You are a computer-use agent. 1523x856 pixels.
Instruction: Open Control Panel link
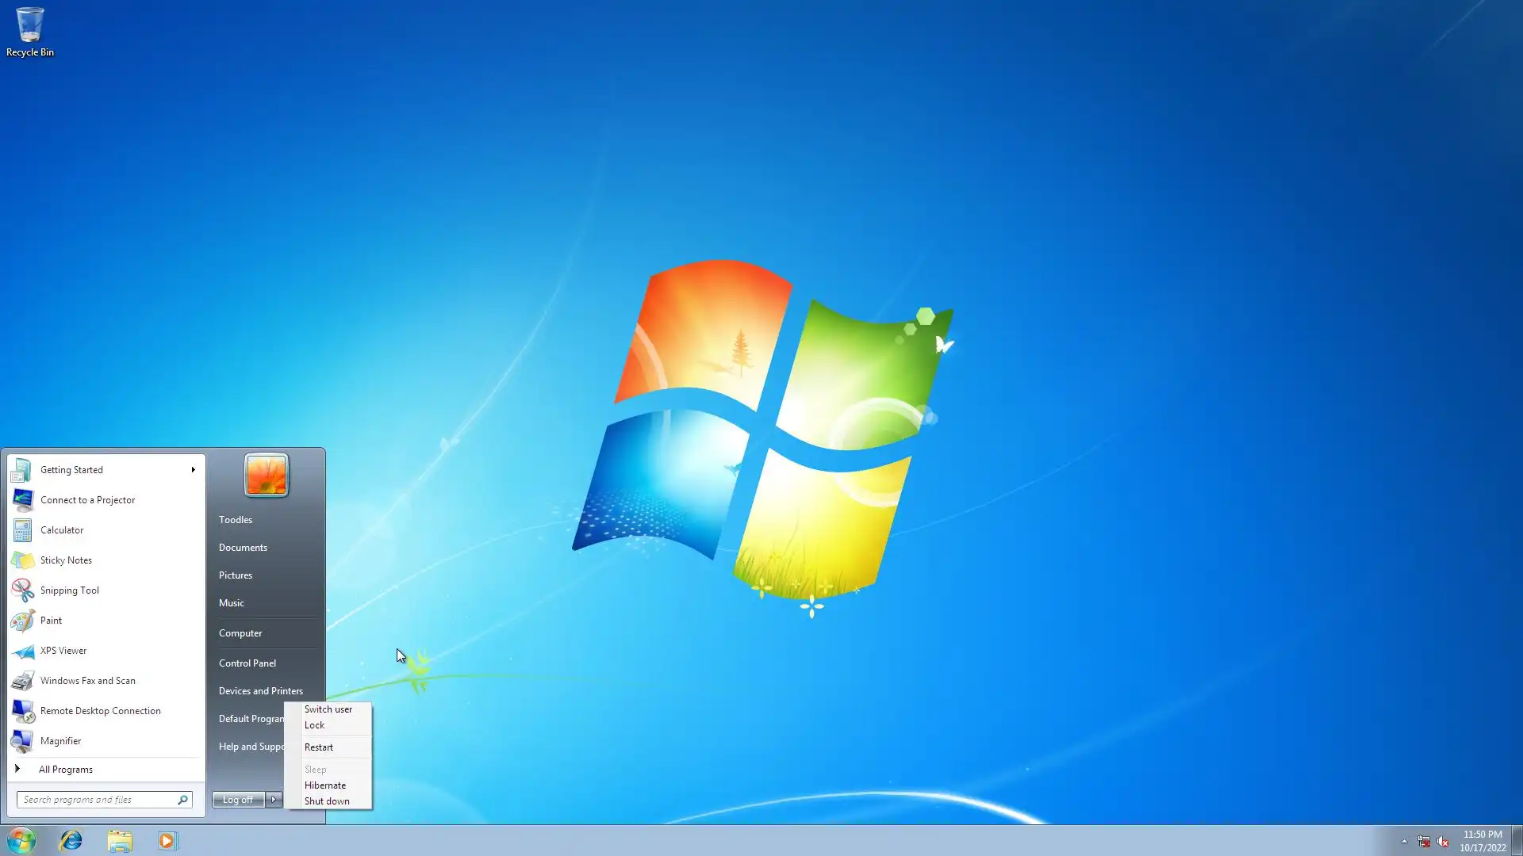point(247,663)
